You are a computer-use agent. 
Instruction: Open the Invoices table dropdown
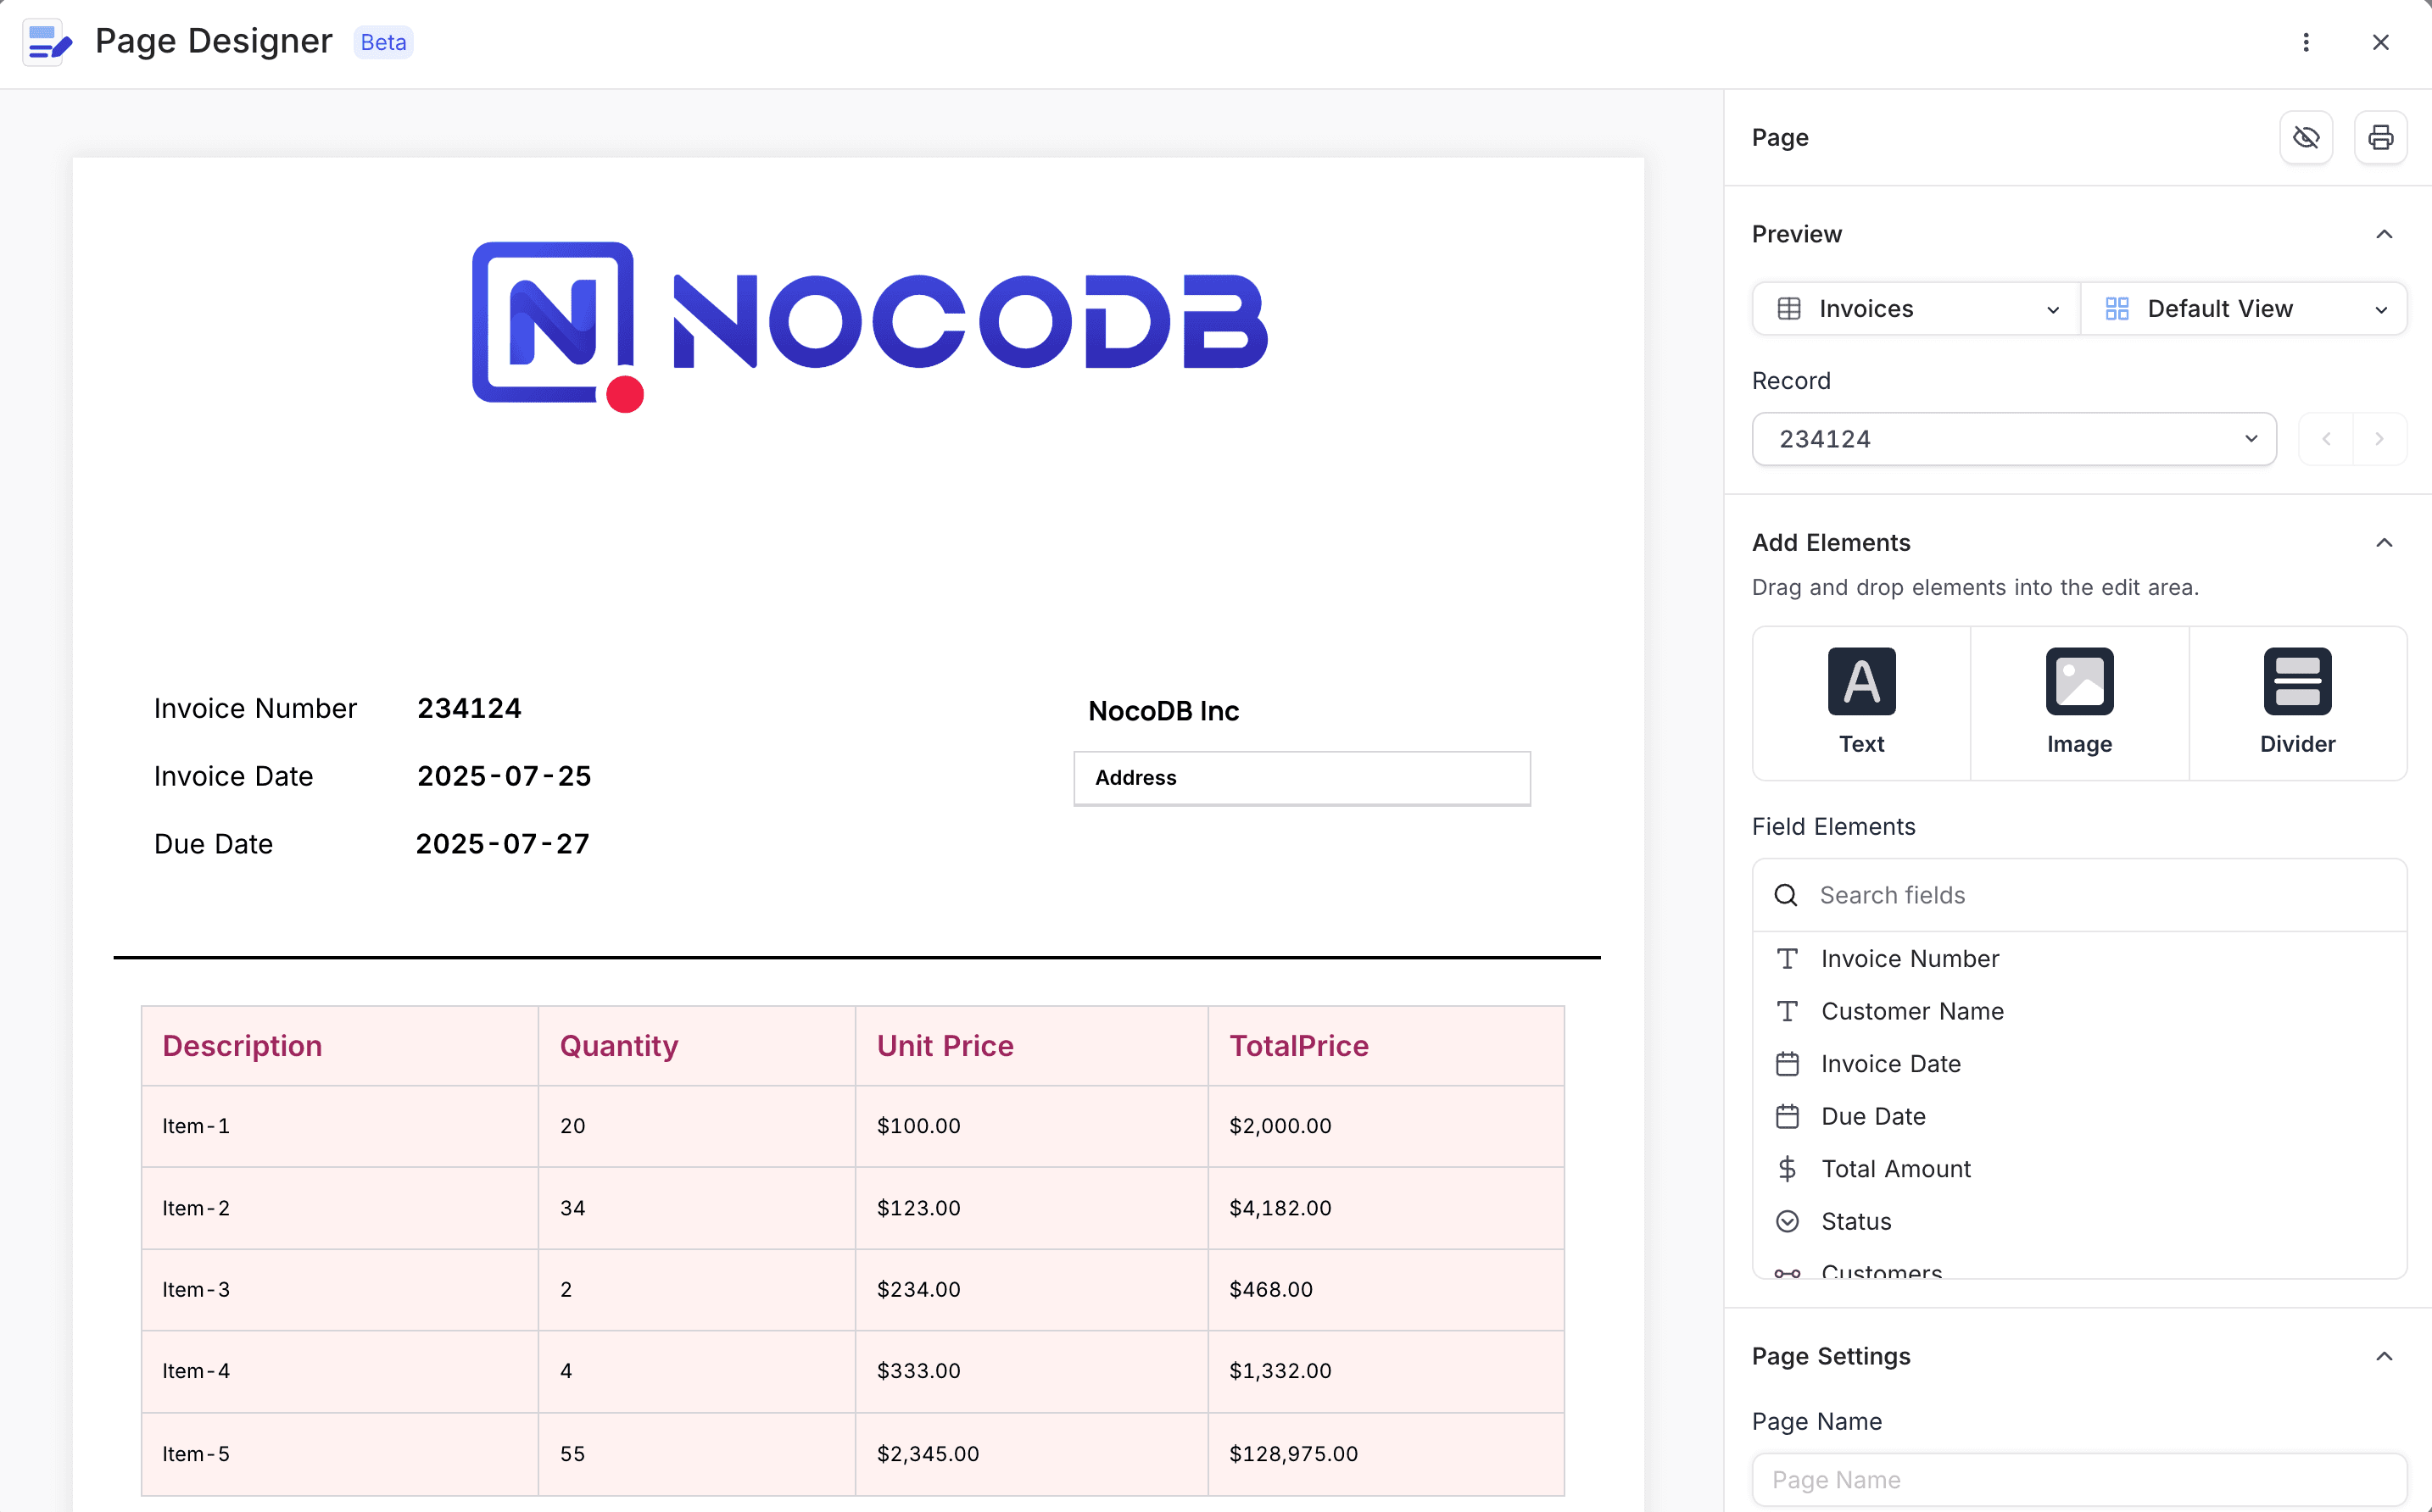tap(1916, 309)
